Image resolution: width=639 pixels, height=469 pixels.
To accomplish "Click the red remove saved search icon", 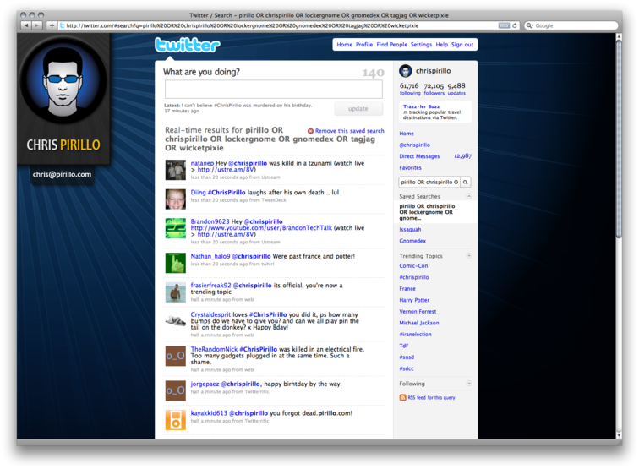I will (310, 131).
